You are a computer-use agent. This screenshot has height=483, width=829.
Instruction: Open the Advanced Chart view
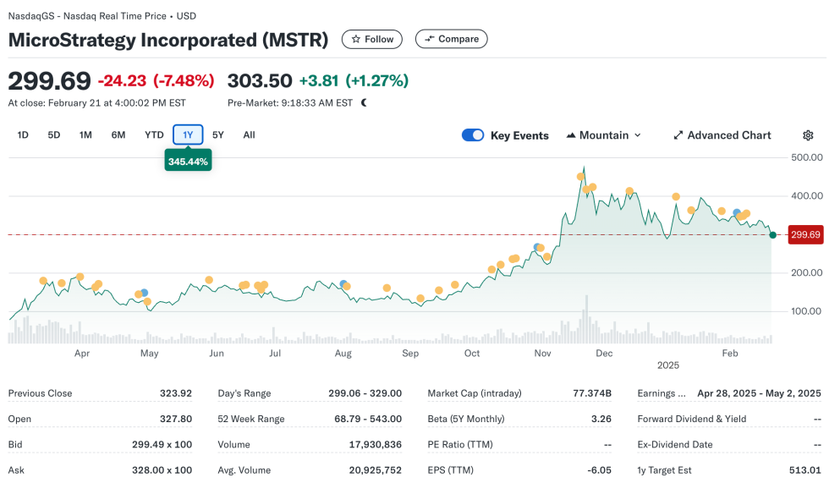(722, 135)
